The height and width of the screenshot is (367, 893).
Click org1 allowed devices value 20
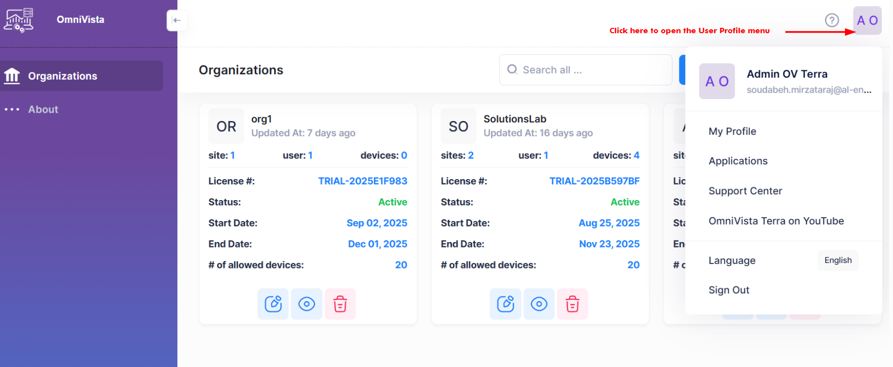tap(401, 265)
